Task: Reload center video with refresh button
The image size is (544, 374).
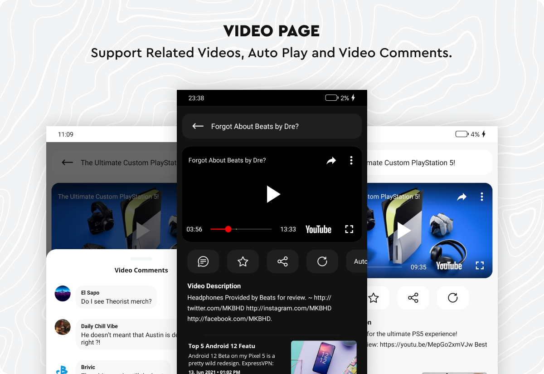Action: click(322, 261)
